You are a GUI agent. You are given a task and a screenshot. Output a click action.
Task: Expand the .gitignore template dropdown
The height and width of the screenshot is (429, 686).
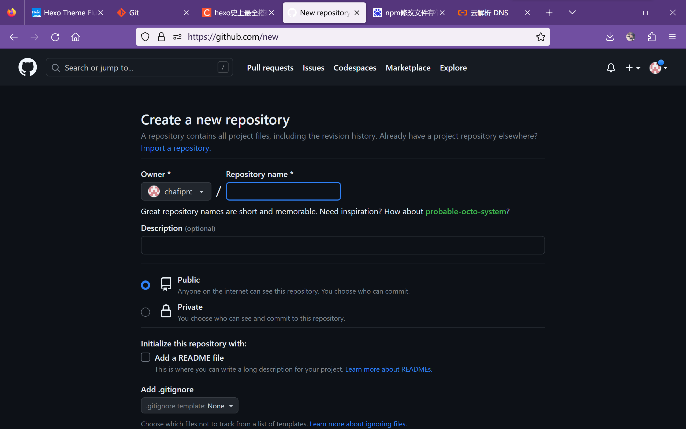pos(189,406)
